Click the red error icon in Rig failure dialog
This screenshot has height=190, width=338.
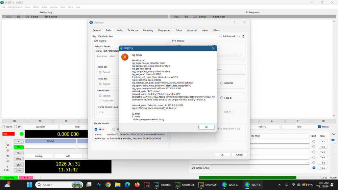point(125,57)
